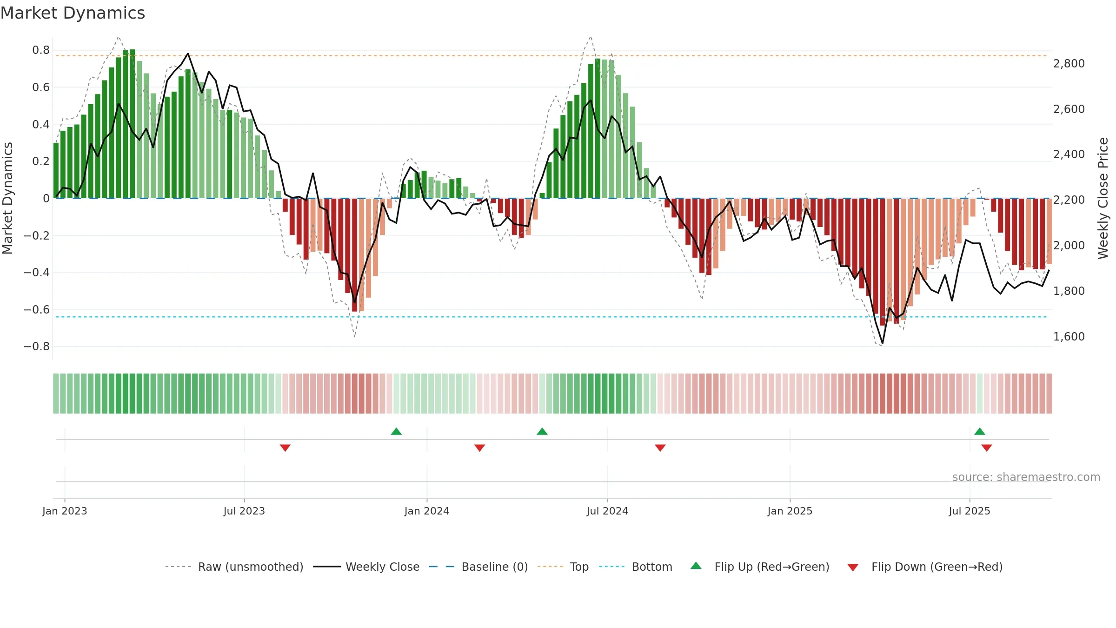Toggle the Weekly Close legend entry

366,567
